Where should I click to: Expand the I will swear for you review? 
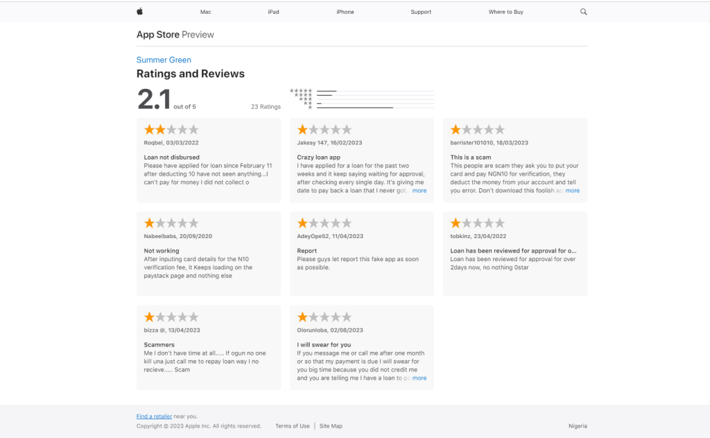pos(419,378)
